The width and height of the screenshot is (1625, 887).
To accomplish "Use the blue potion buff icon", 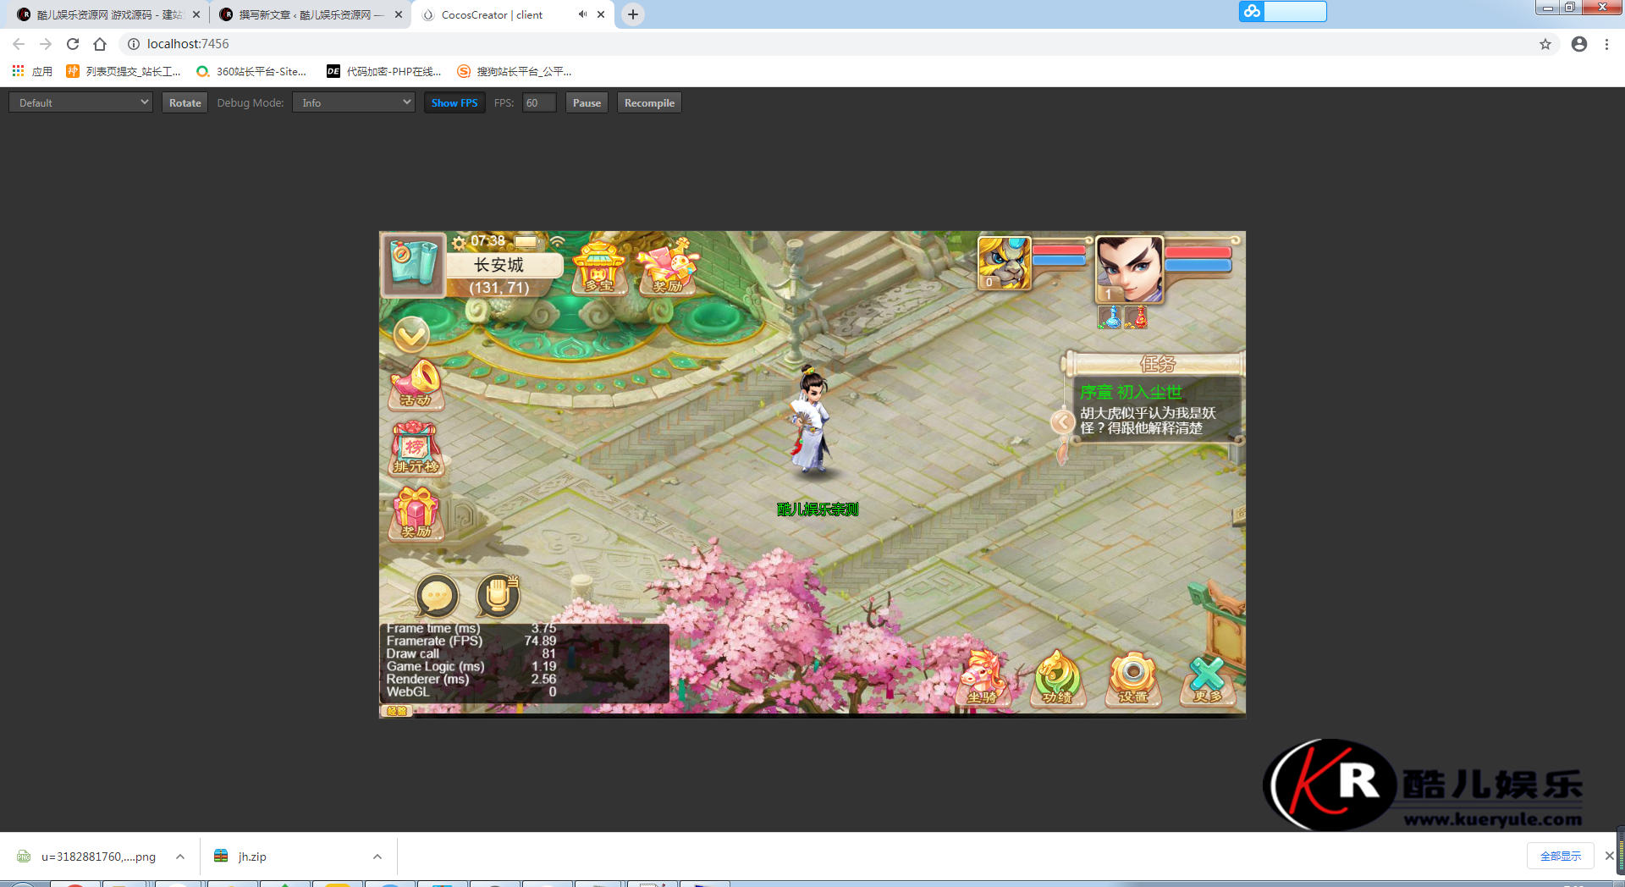I will [1110, 317].
